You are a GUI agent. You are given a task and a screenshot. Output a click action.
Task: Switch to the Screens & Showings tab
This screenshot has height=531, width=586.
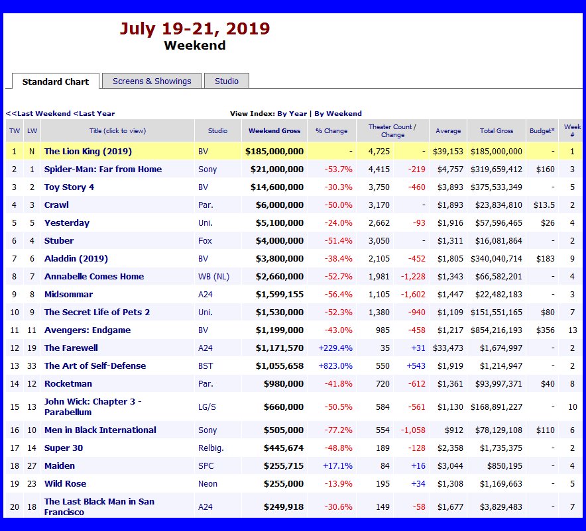coord(152,81)
